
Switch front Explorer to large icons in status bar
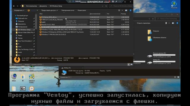(x=132, y=64)
